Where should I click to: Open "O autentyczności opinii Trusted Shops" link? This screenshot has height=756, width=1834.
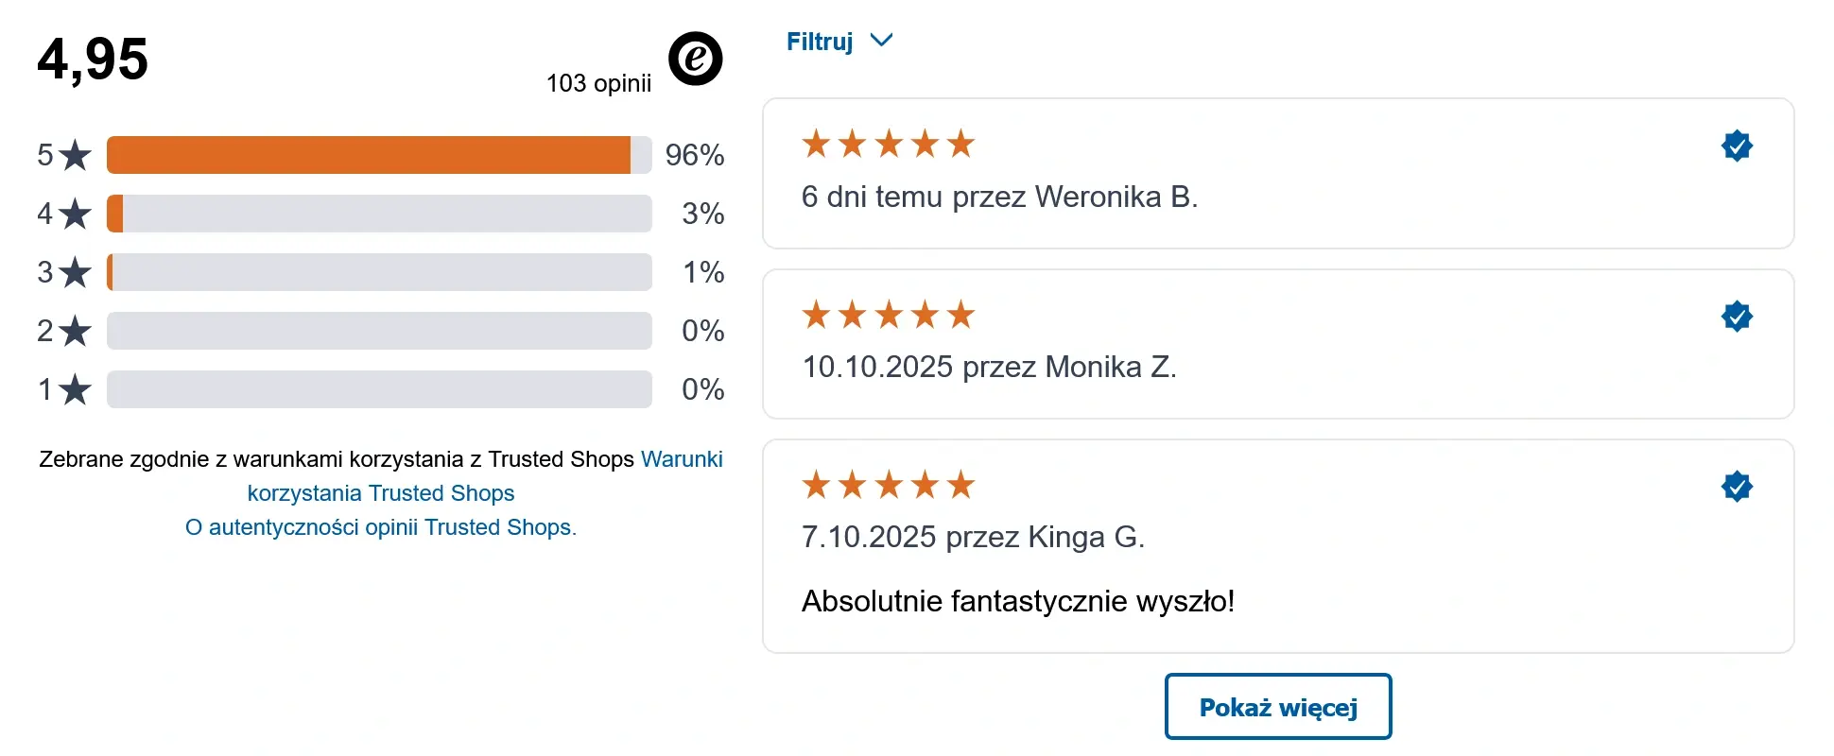tap(380, 527)
